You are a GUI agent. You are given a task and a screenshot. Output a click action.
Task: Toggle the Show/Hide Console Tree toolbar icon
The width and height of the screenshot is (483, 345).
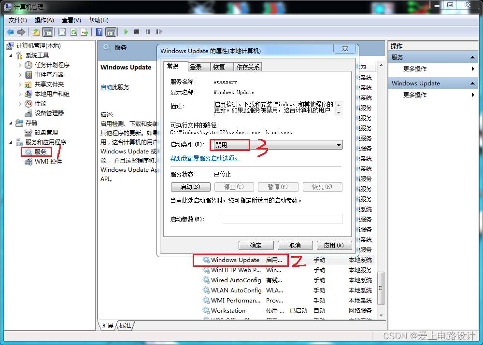click(x=47, y=32)
